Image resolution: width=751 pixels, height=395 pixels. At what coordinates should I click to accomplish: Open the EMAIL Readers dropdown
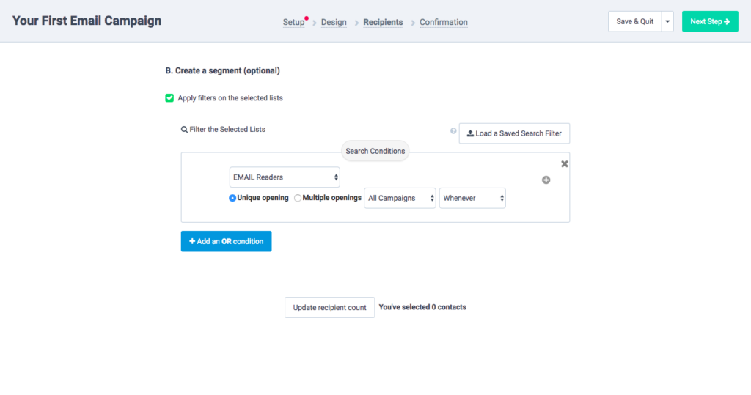pos(285,177)
